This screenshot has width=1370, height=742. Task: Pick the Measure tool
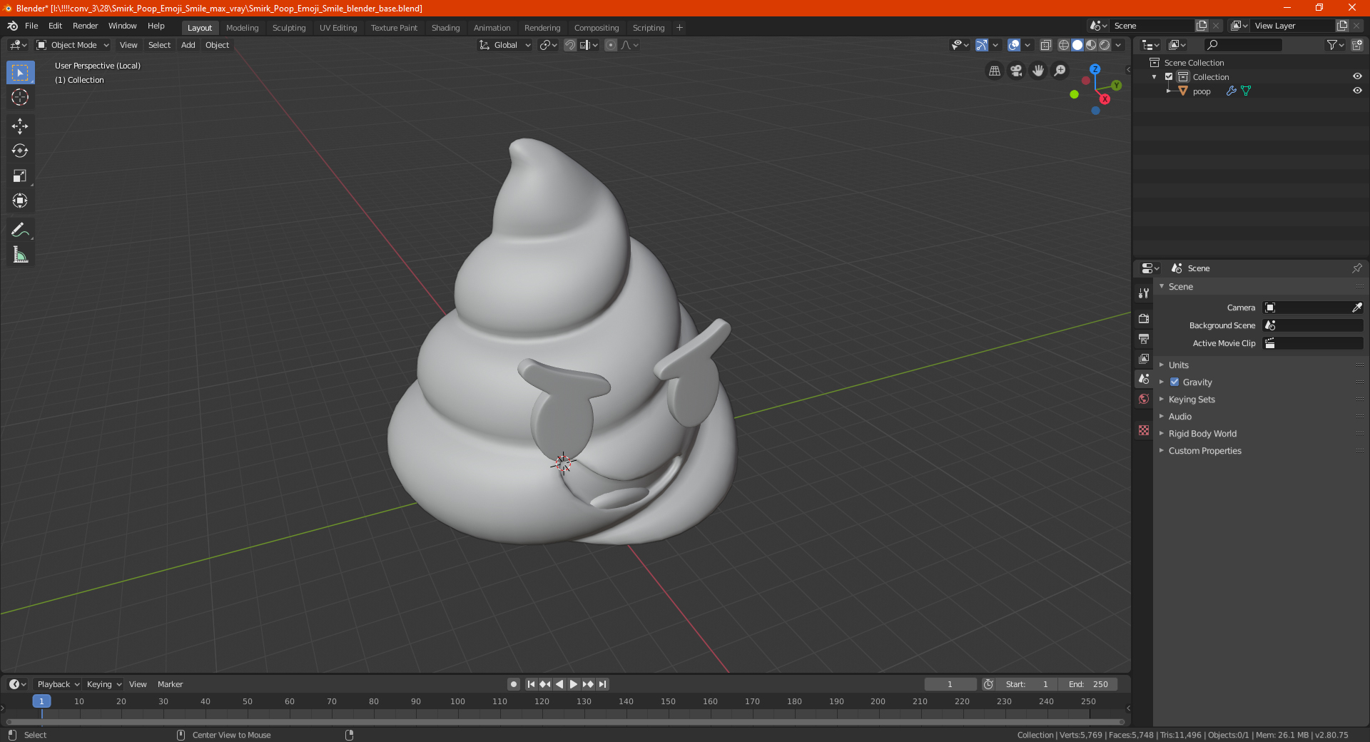click(20, 255)
